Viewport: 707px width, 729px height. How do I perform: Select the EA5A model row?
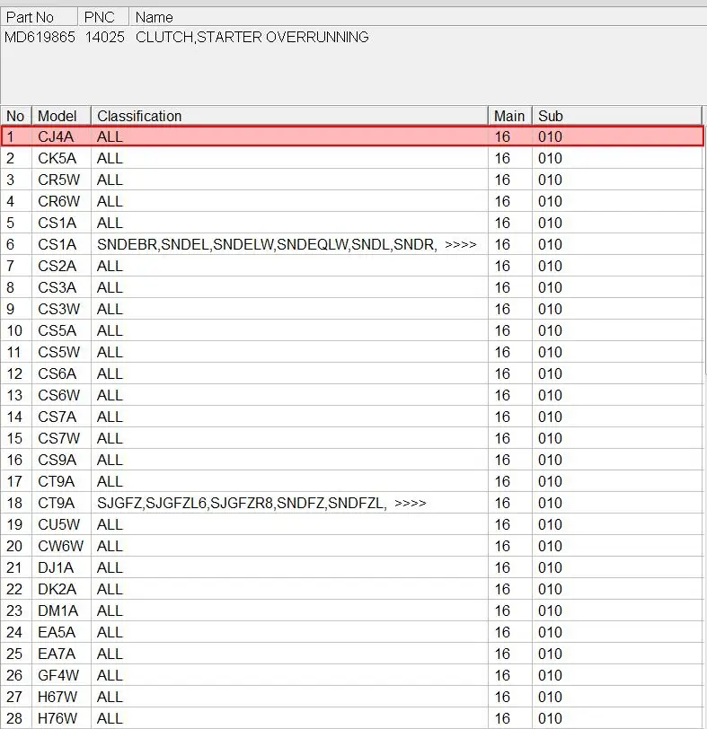[352, 632]
